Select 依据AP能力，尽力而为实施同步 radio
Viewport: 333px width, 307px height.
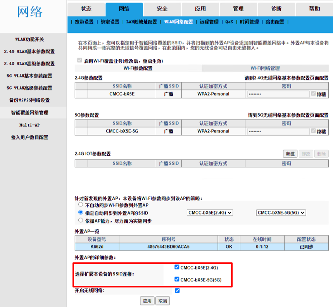tap(81, 220)
